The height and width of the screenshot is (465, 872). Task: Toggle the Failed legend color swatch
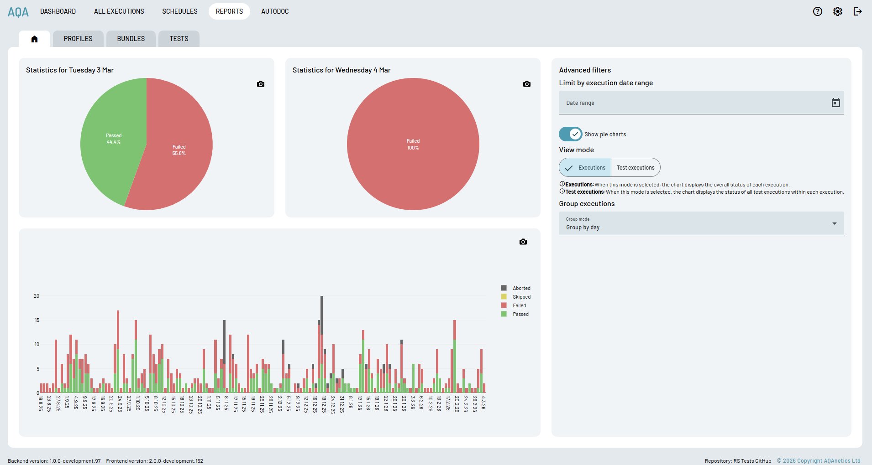click(x=504, y=305)
